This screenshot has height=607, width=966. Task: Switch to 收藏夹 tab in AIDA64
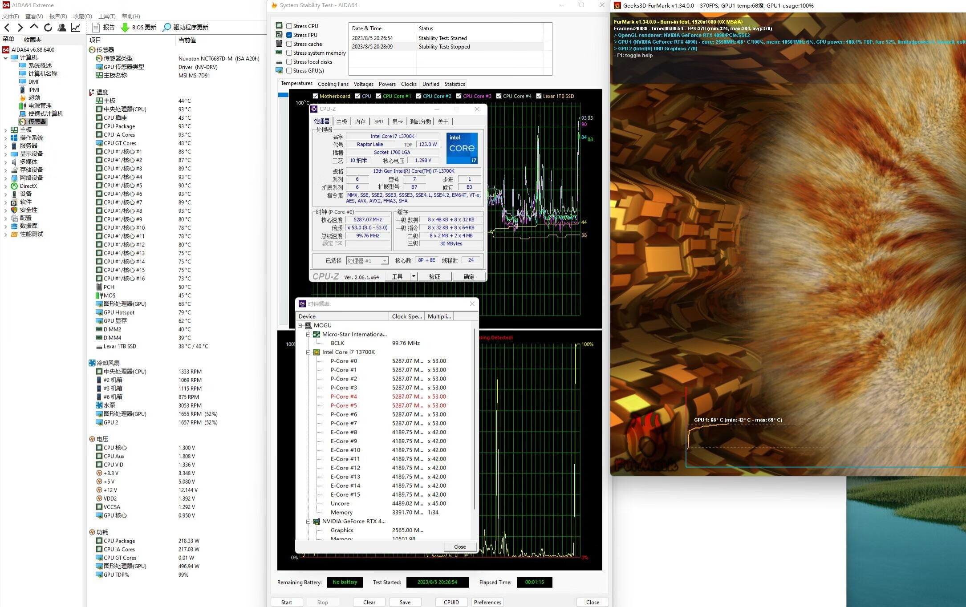pos(32,40)
